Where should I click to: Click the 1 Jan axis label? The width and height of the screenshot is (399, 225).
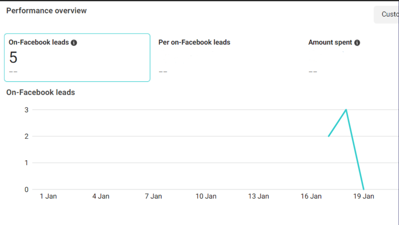pos(48,196)
